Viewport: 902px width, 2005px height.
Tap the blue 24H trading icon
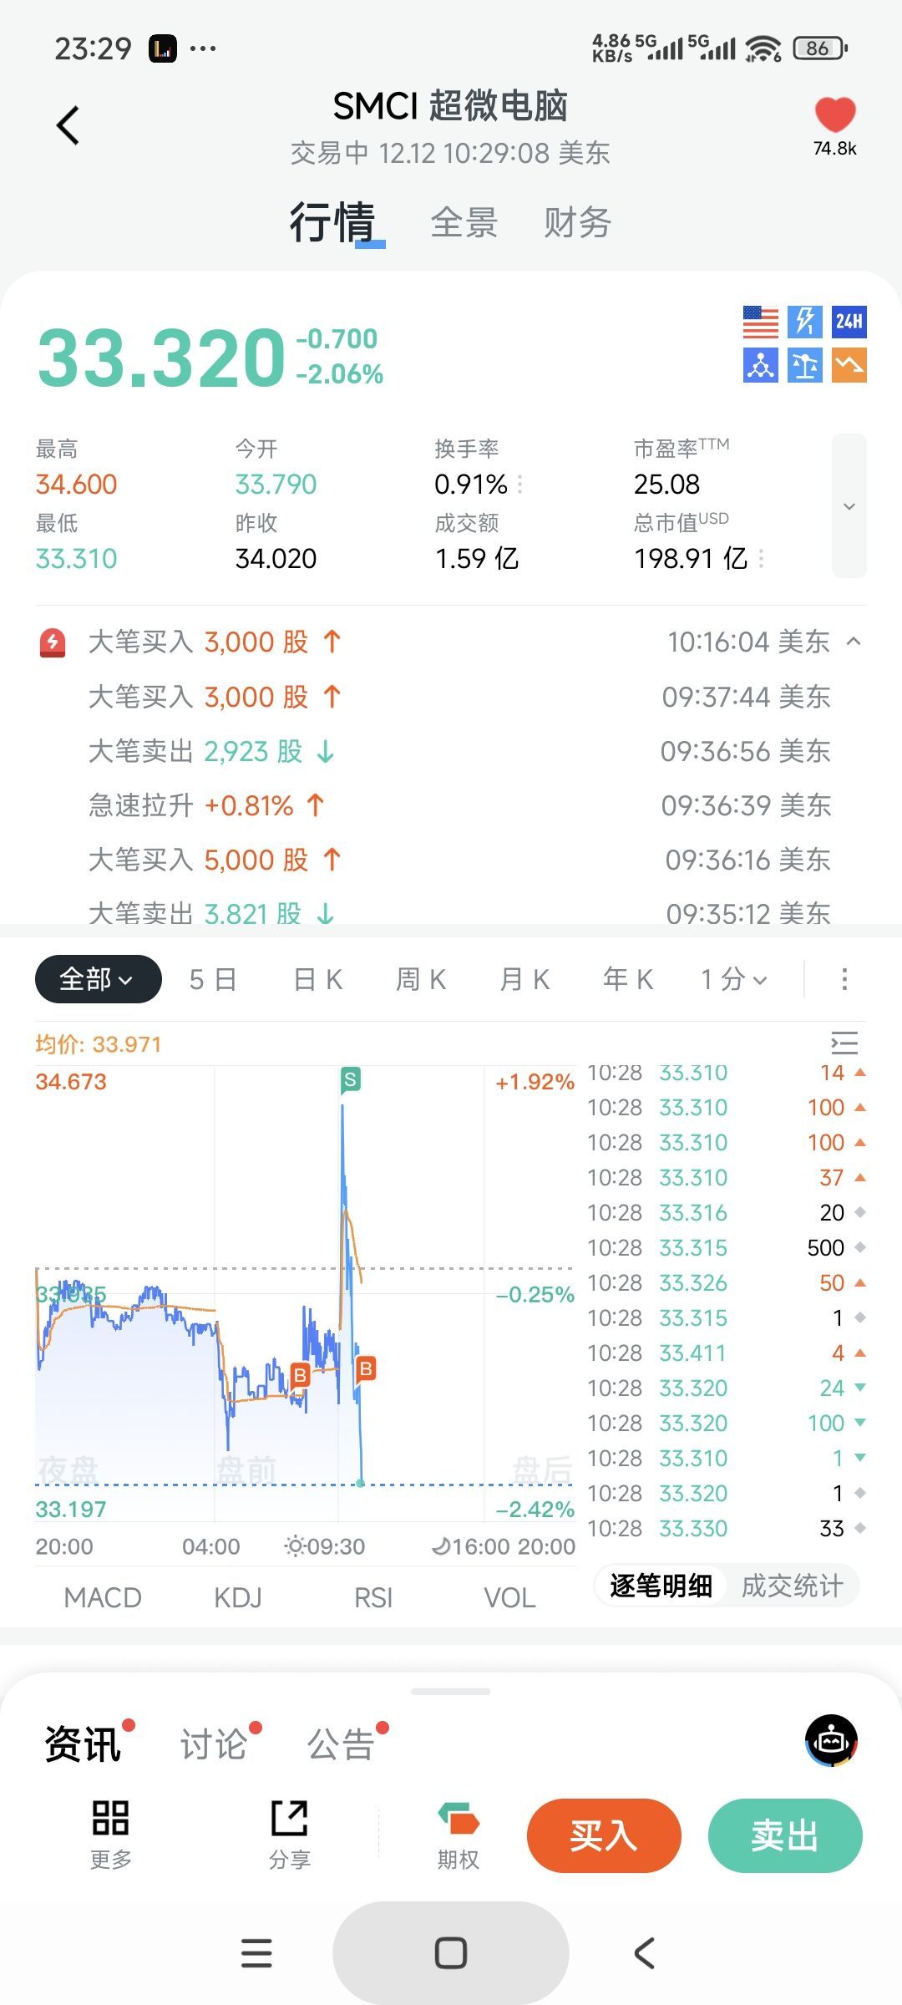click(x=849, y=322)
